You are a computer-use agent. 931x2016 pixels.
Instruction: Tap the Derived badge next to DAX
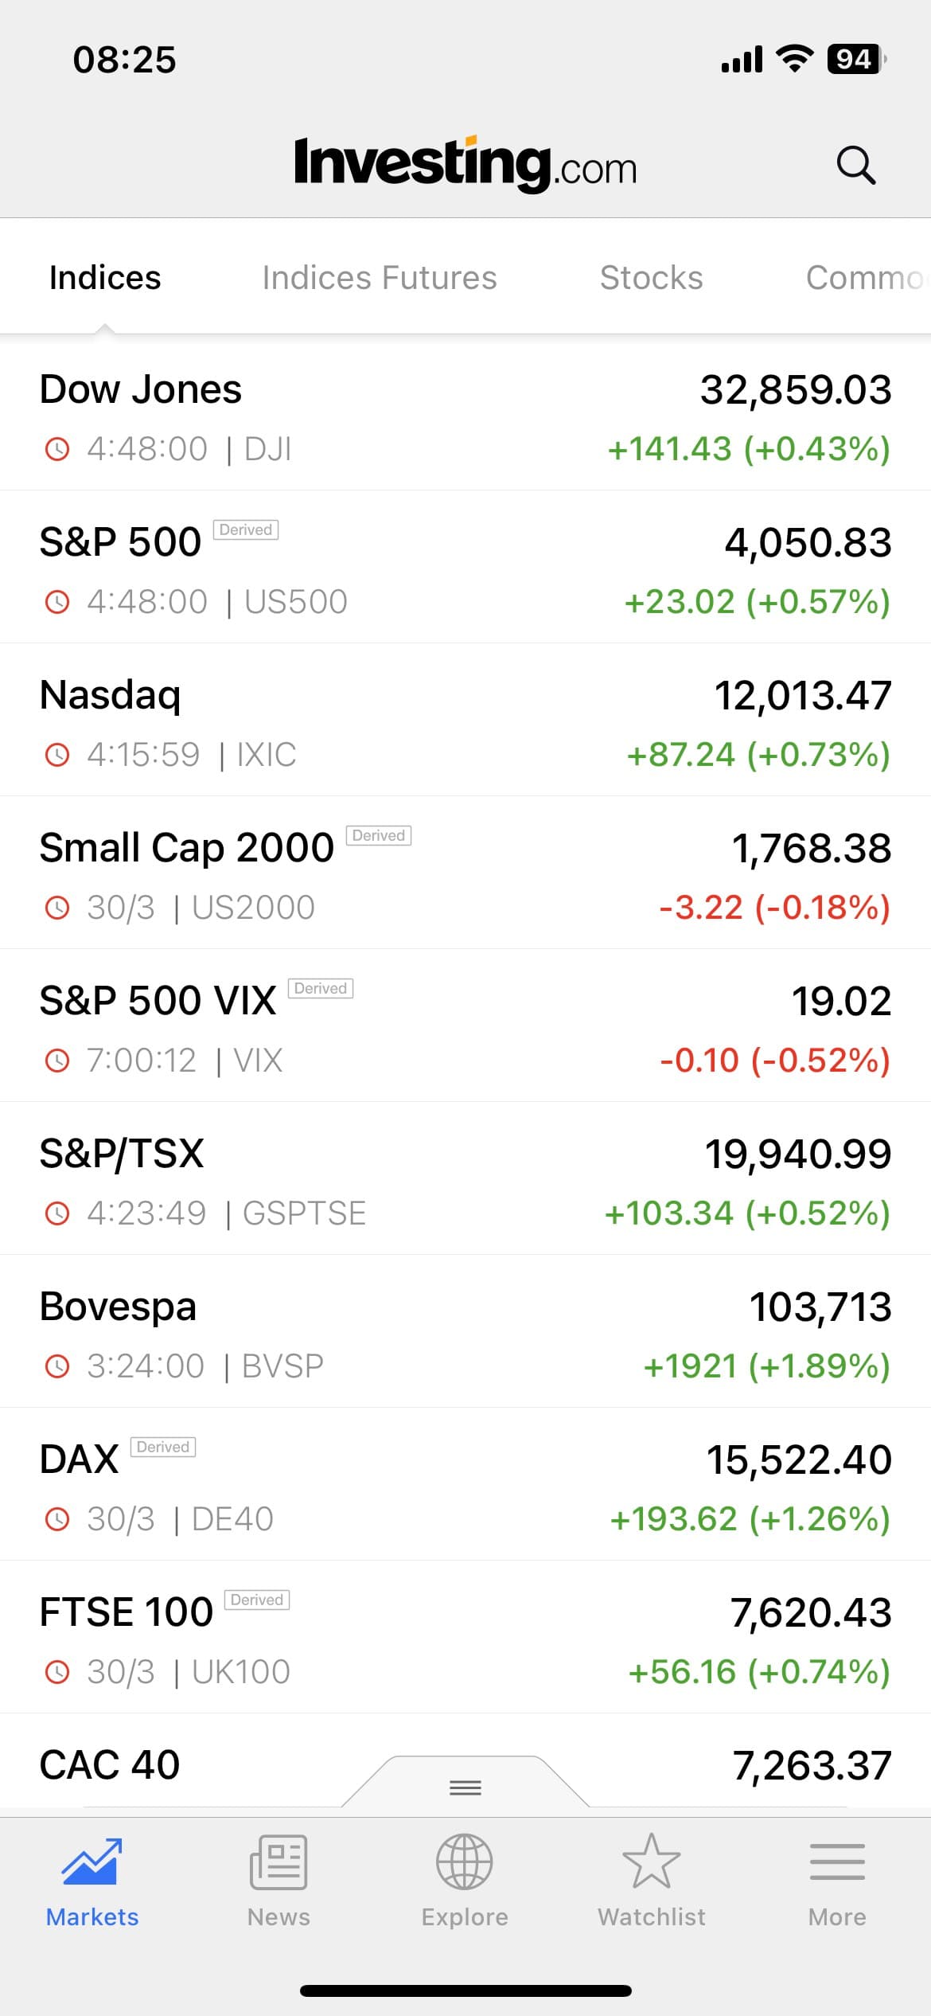(x=163, y=1447)
